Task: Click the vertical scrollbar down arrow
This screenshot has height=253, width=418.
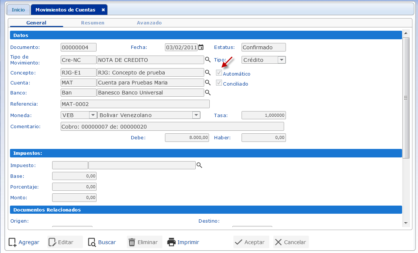Action: point(406,223)
